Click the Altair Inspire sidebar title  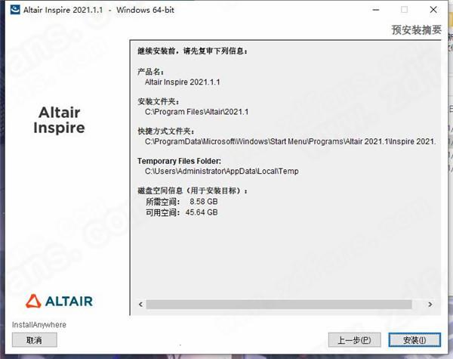point(59,120)
